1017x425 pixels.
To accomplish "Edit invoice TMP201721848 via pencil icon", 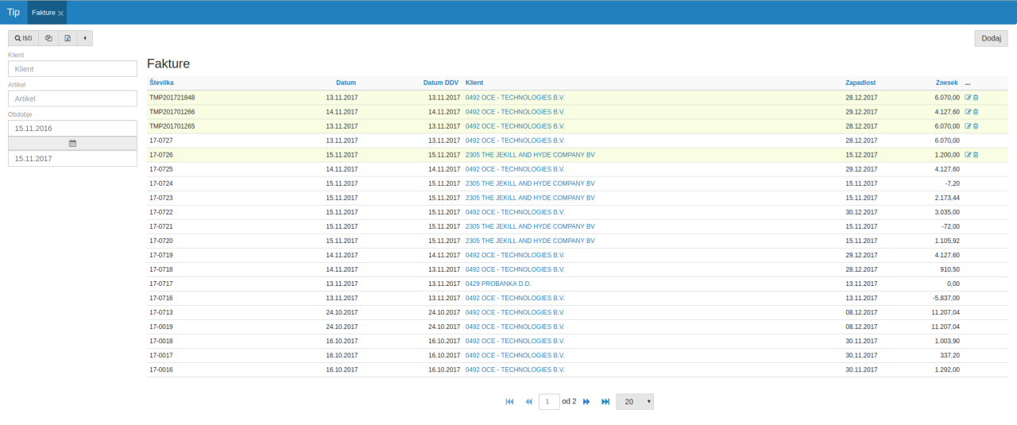I will (x=968, y=98).
